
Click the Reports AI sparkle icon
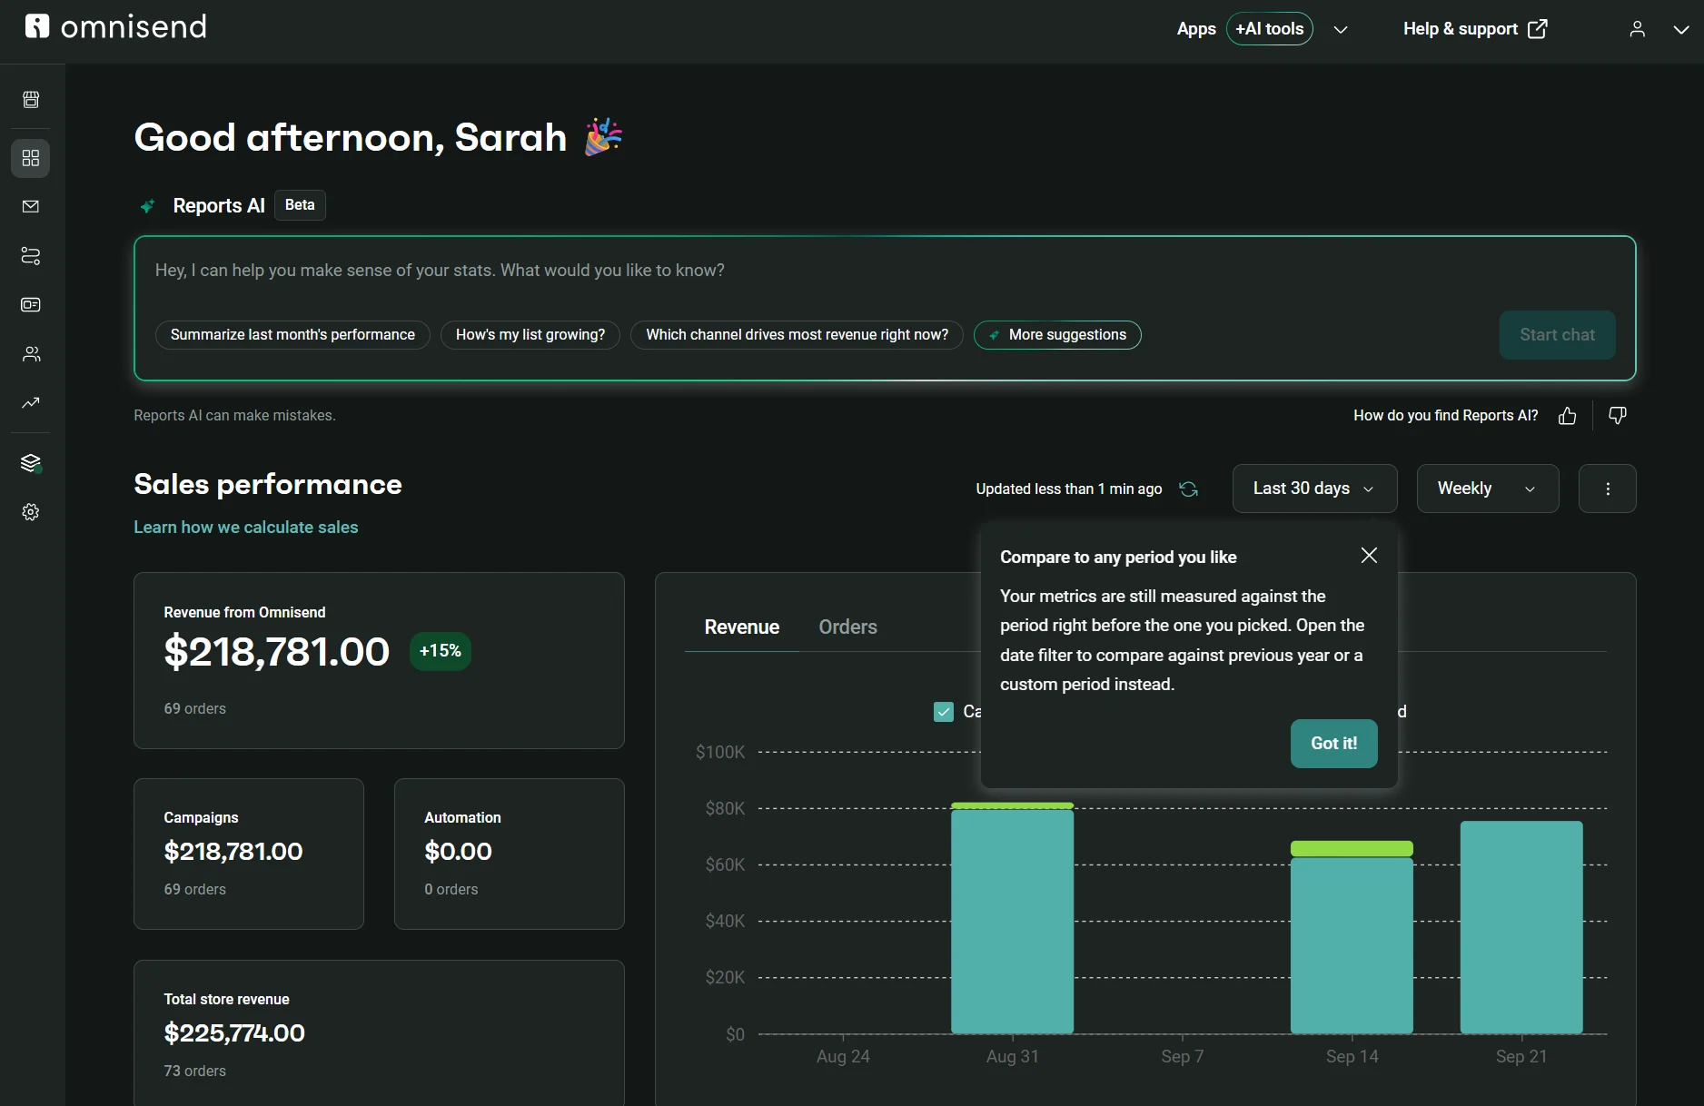coord(147,206)
